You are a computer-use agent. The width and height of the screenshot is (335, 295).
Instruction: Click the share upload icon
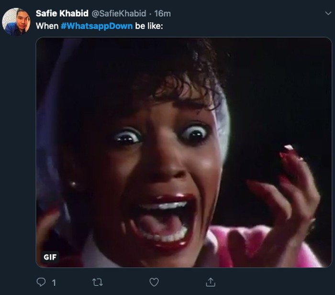210,283
